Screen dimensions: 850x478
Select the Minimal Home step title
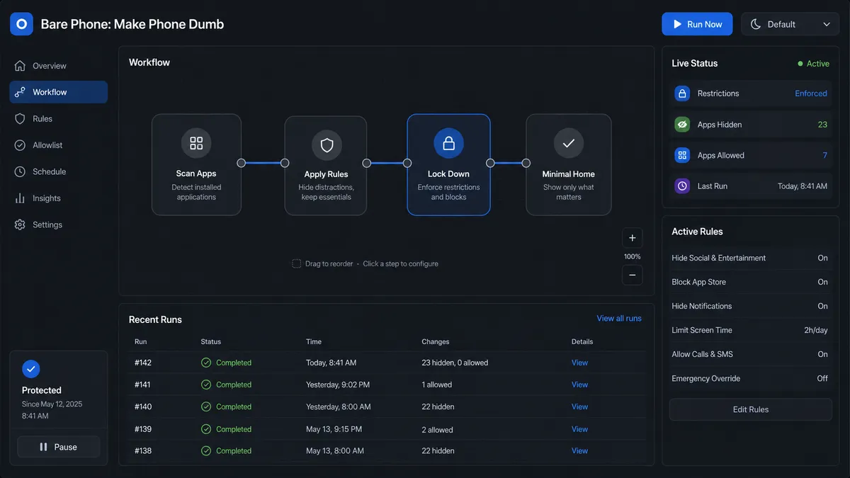click(x=568, y=173)
